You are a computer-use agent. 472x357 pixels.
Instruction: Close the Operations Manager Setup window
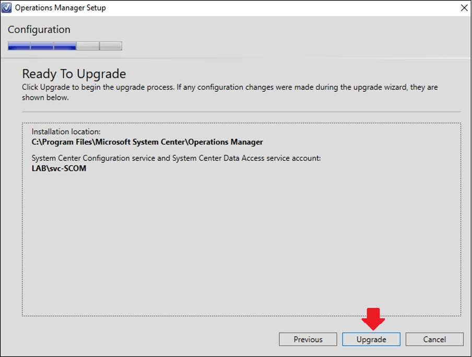pyautogui.click(x=464, y=7)
